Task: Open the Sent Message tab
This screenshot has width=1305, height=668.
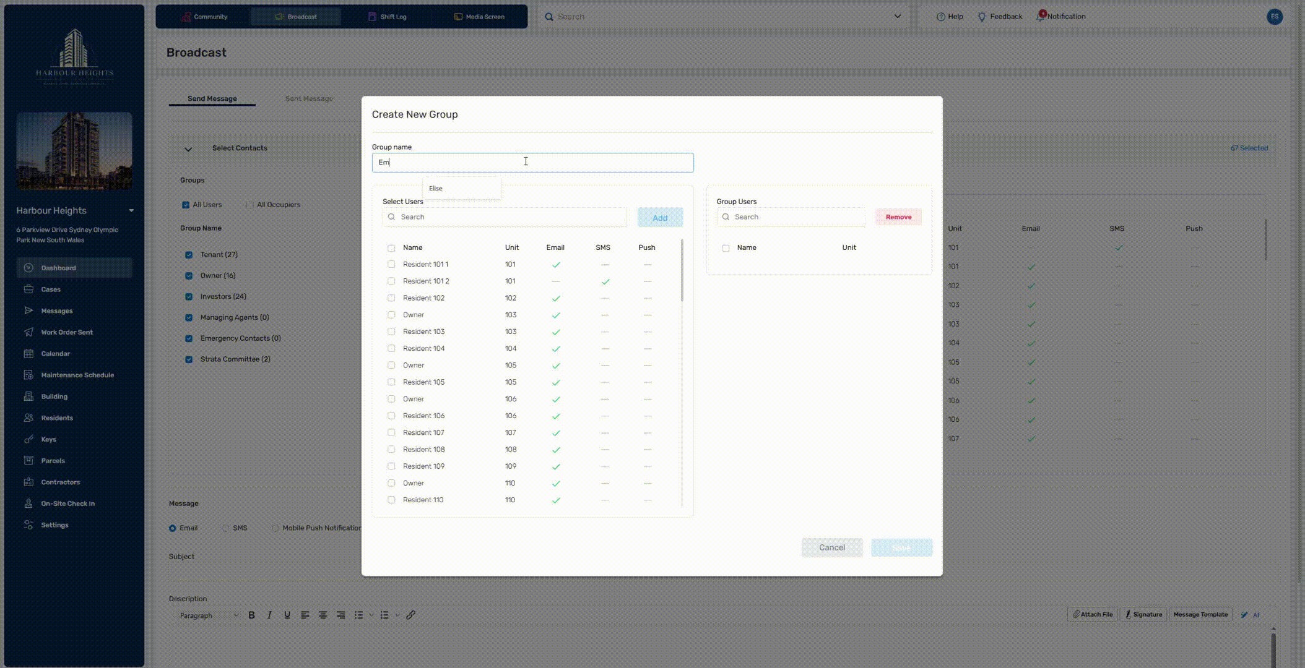Action: [x=309, y=98]
